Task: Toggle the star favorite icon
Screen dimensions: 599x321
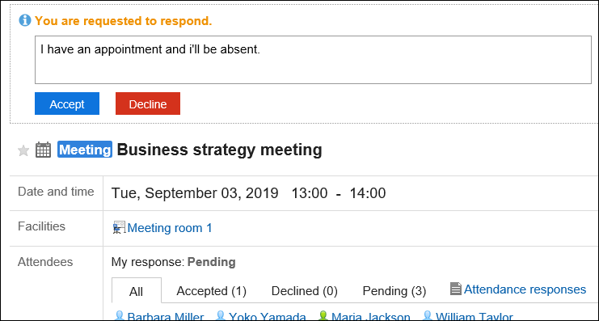Action: coord(23,150)
